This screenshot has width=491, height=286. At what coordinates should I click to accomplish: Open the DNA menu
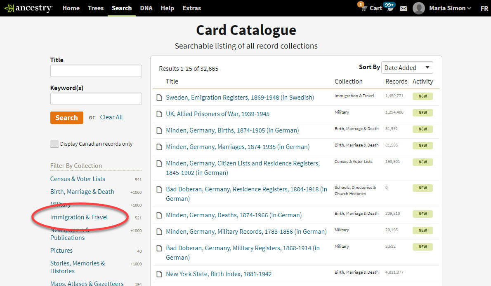[146, 8]
